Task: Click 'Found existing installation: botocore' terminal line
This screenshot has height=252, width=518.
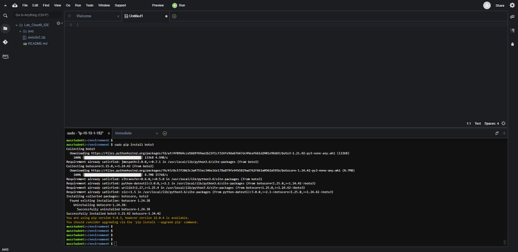Action: (110, 201)
